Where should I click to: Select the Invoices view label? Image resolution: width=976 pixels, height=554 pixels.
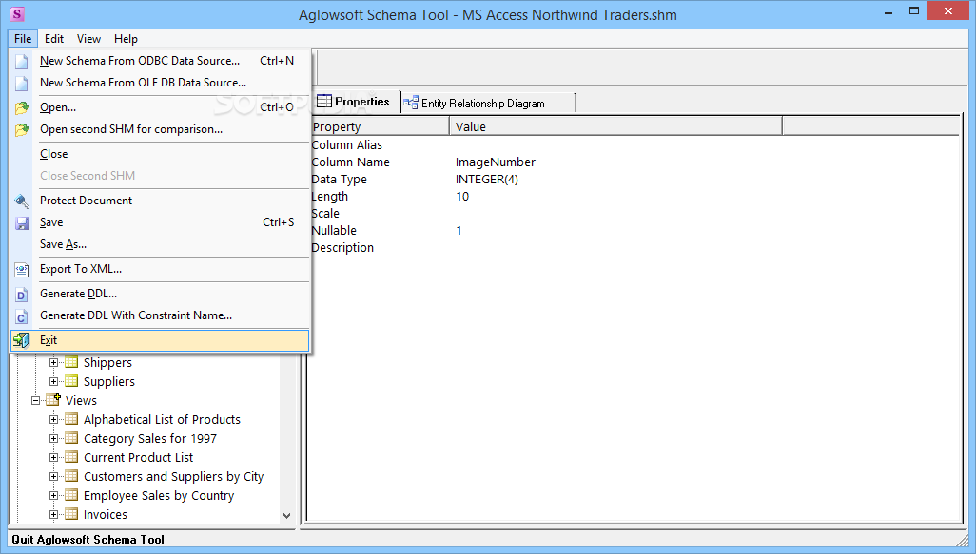point(106,515)
